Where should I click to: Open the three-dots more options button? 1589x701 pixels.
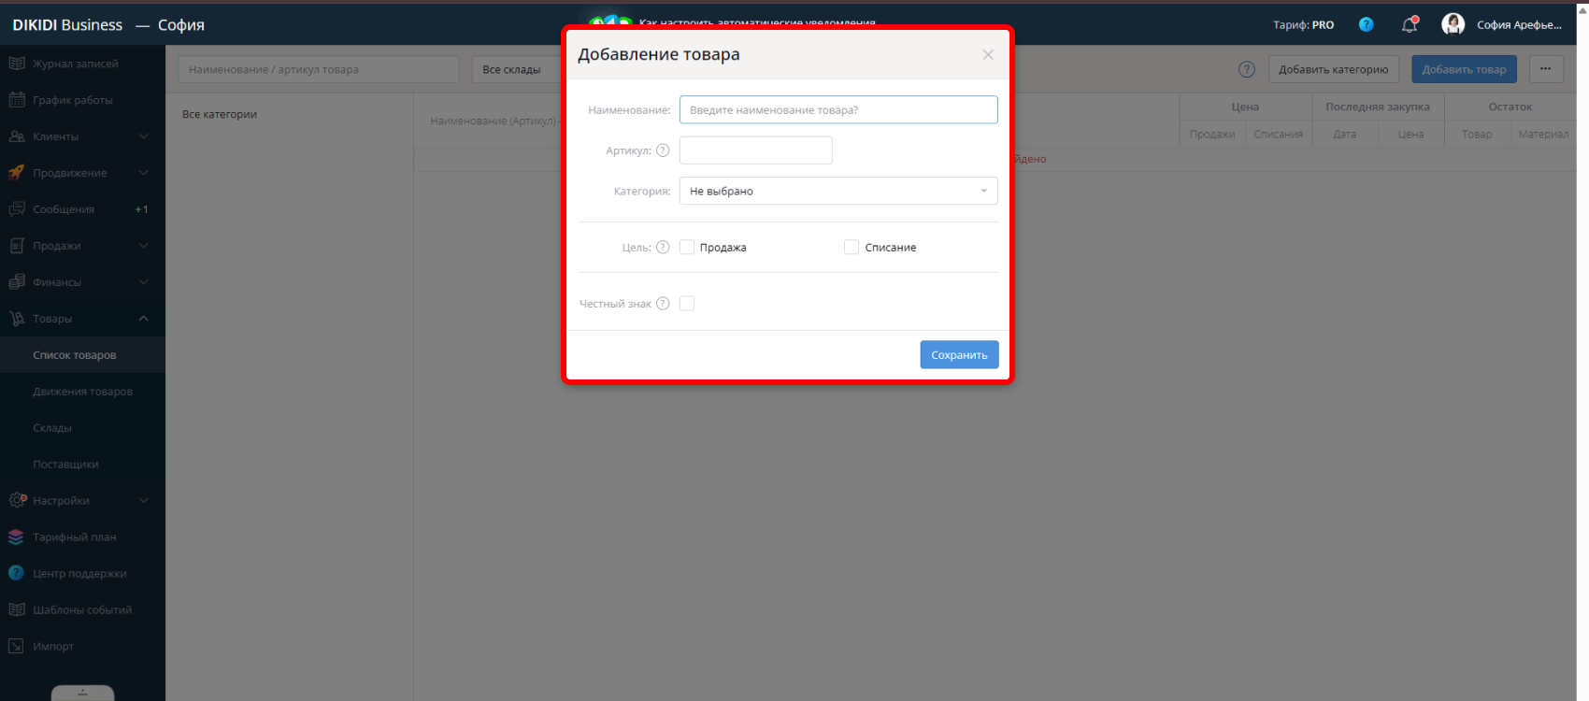[x=1546, y=69]
